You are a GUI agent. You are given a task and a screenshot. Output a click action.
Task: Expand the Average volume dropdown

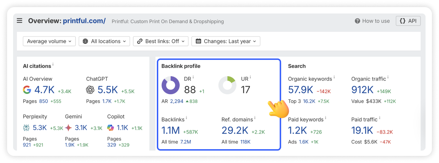coord(49,41)
